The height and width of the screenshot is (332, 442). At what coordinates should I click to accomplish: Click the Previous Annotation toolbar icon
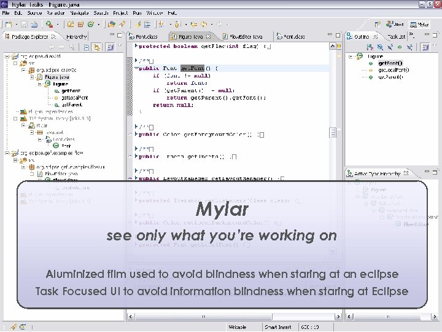point(177,25)
